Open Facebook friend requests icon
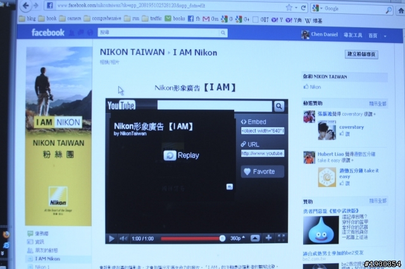Image resolution: width=405 pixels, height=269 pixels. click(x=72, y=33)
